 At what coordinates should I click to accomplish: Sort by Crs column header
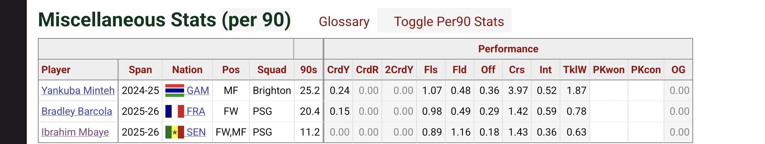517,70
